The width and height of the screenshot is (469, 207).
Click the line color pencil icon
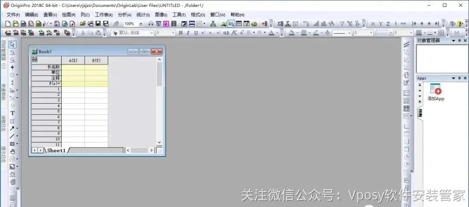316,33
